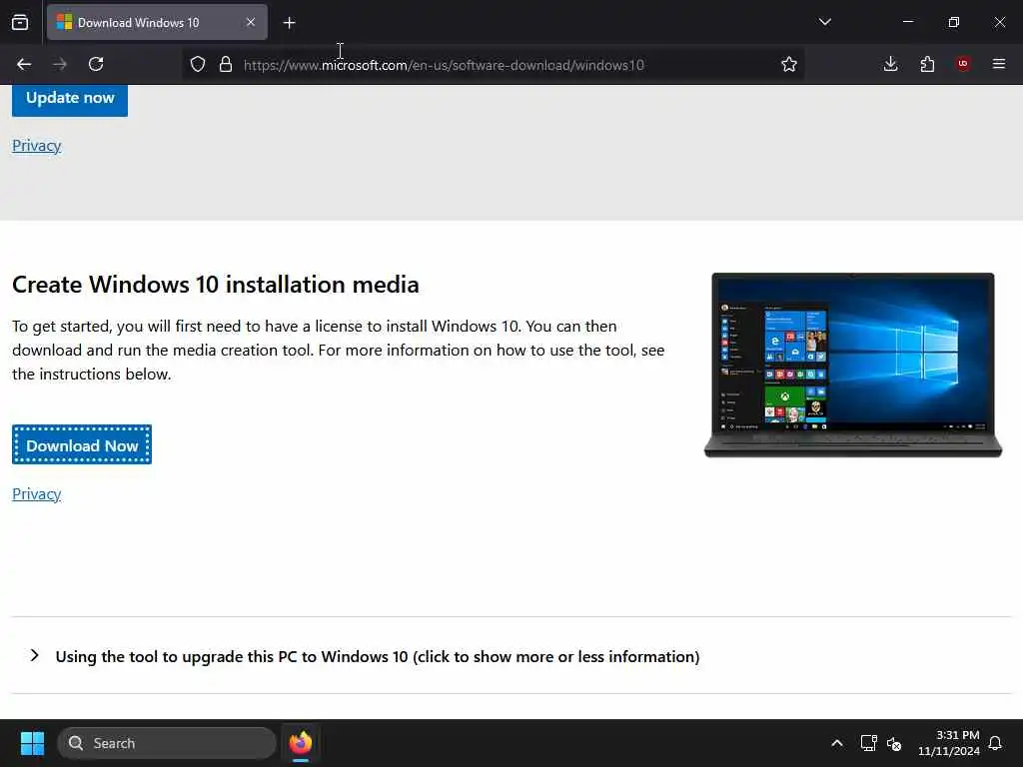Click the Create Windows 10 installation media heading
This screenshot has width=1023, height=767.
(x=216, y=285)
